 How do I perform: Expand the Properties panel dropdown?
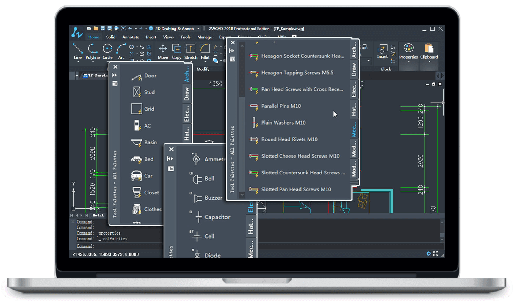(408, 62)
